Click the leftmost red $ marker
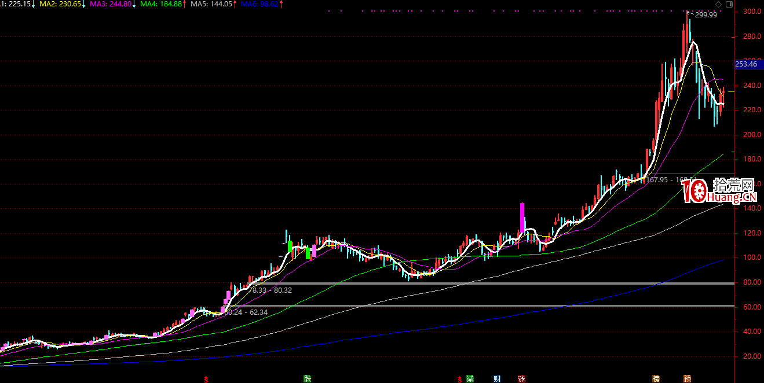The height and width of the screenshot is (383, 764). pos(206,380)
